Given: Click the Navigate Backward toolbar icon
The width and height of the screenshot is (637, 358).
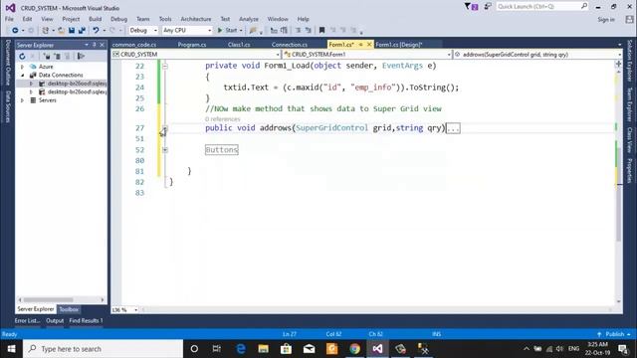Looking at the screenshot, I should tap(15, 31).
